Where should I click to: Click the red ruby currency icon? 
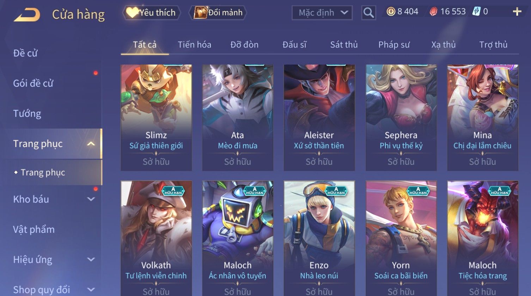tap(433, 12)
